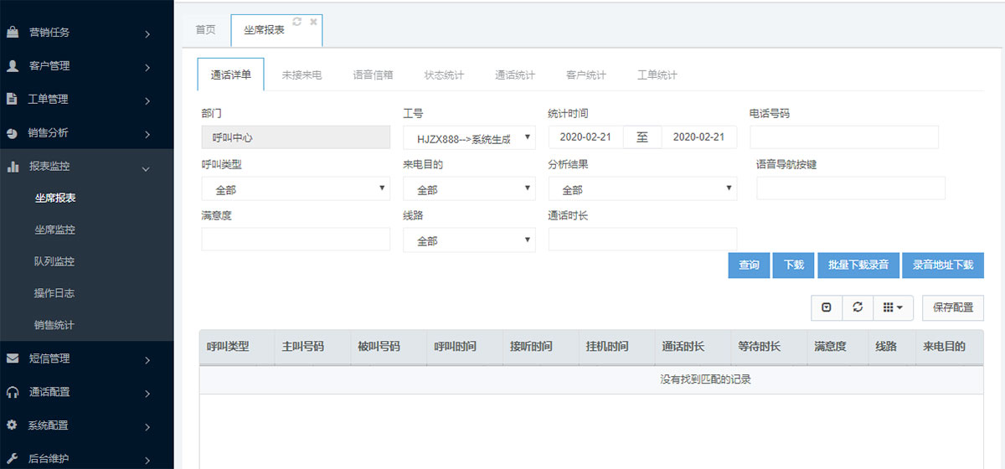
Task: Select the 未接来电 tab
Action: point(301,75)
